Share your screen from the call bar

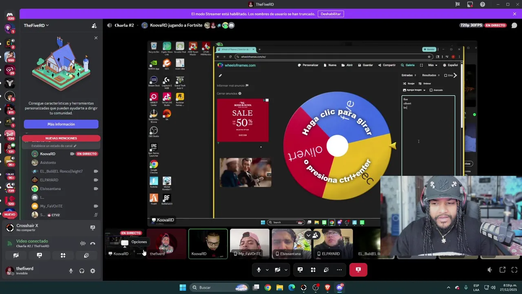[x=300, y=269]
